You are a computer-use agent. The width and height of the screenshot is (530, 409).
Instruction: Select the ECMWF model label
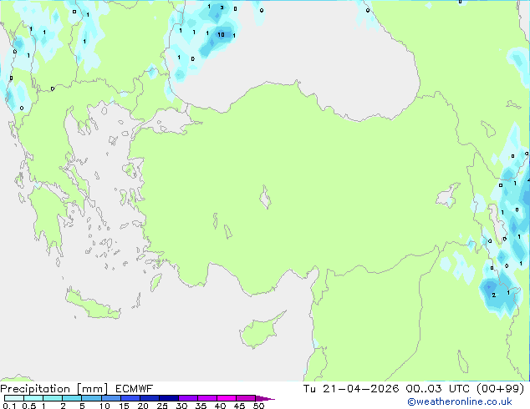click(135, 389)
